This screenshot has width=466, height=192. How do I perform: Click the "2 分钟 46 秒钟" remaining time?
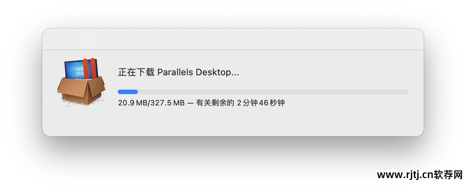click(261, 103)
